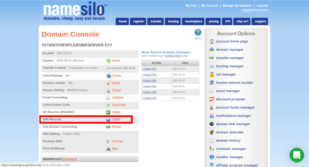Image resolution: width=309 pixels, height=167 pixels.
Task: Open the hosting tab
Action: [173, 22]
